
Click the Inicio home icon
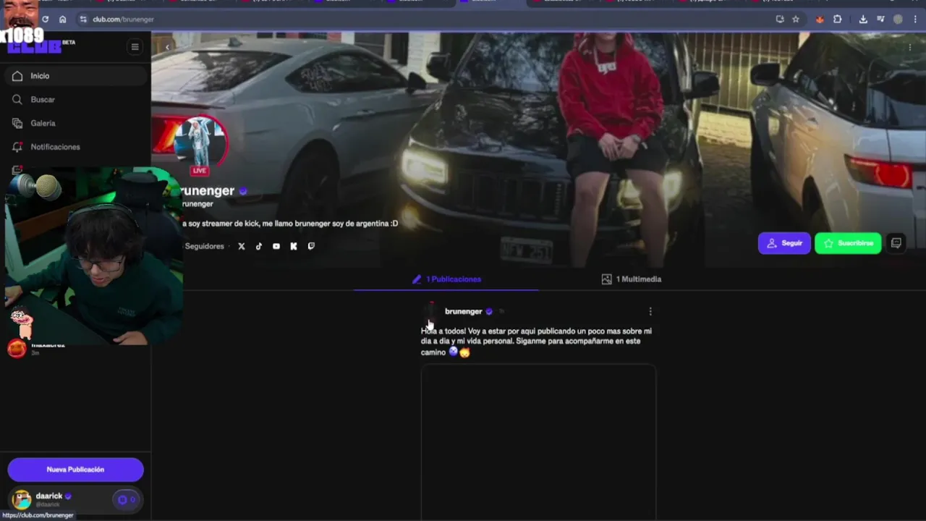coord(17,76)
